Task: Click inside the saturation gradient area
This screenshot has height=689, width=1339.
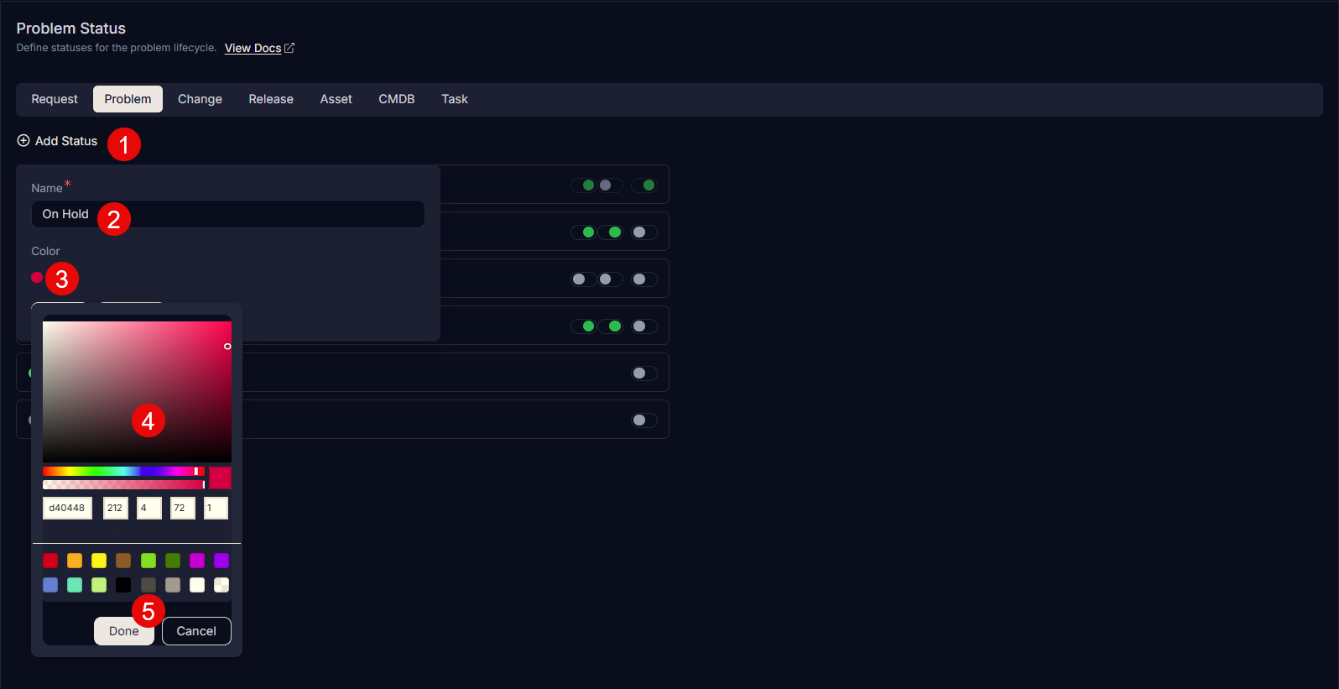Action: 137,391
